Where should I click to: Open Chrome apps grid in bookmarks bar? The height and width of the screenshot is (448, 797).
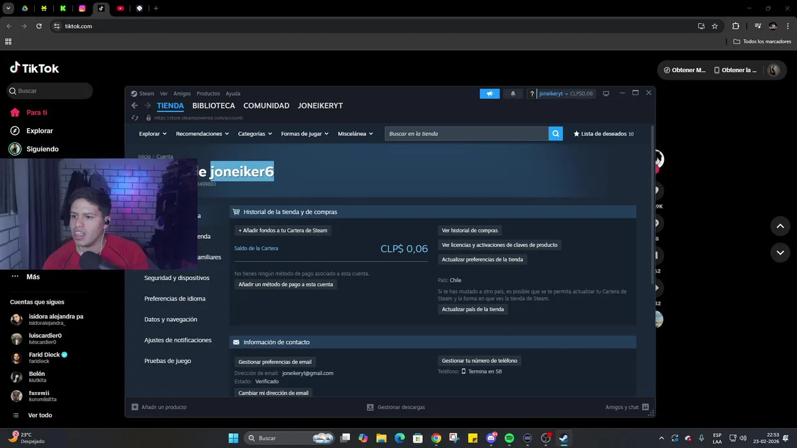[x=8, y=42]
